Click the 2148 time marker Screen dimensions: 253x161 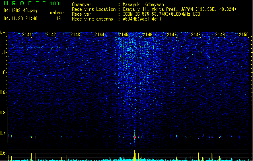coord(196,35)
